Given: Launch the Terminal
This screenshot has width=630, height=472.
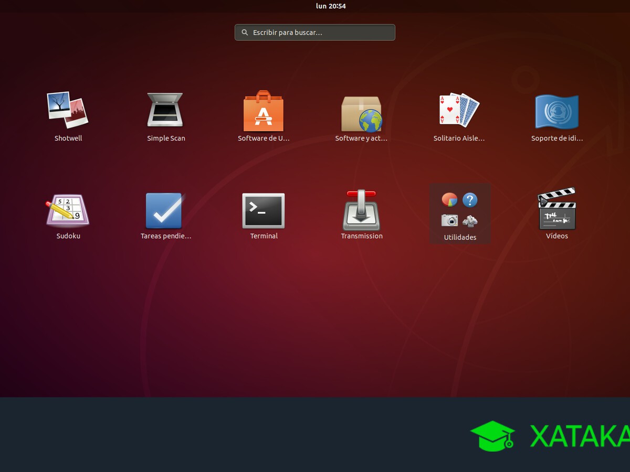Looking at the screenshot, I should click(264, 210).
